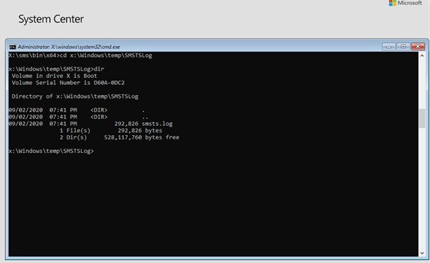Click the single-dot <DIR> entry row

[x=77, y=110]
